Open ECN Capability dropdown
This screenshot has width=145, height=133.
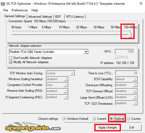(127, 79)
